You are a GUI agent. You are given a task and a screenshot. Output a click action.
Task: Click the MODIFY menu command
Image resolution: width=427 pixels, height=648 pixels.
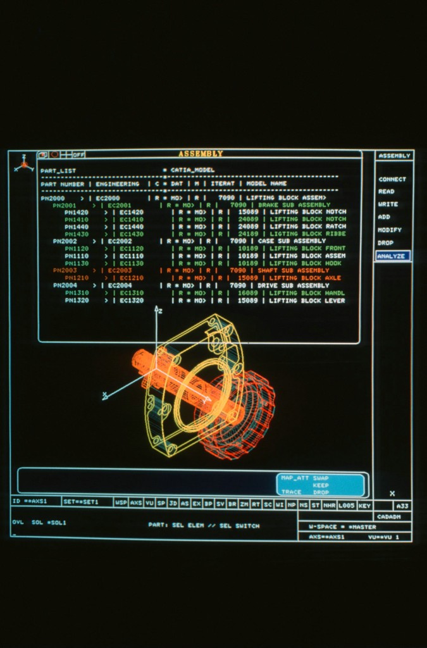[390, 230]
